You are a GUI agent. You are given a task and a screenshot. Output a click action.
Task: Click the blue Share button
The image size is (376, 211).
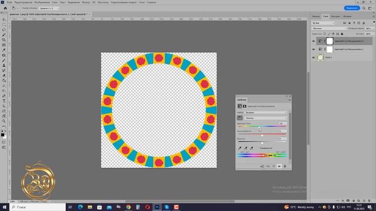pos(352,8)
